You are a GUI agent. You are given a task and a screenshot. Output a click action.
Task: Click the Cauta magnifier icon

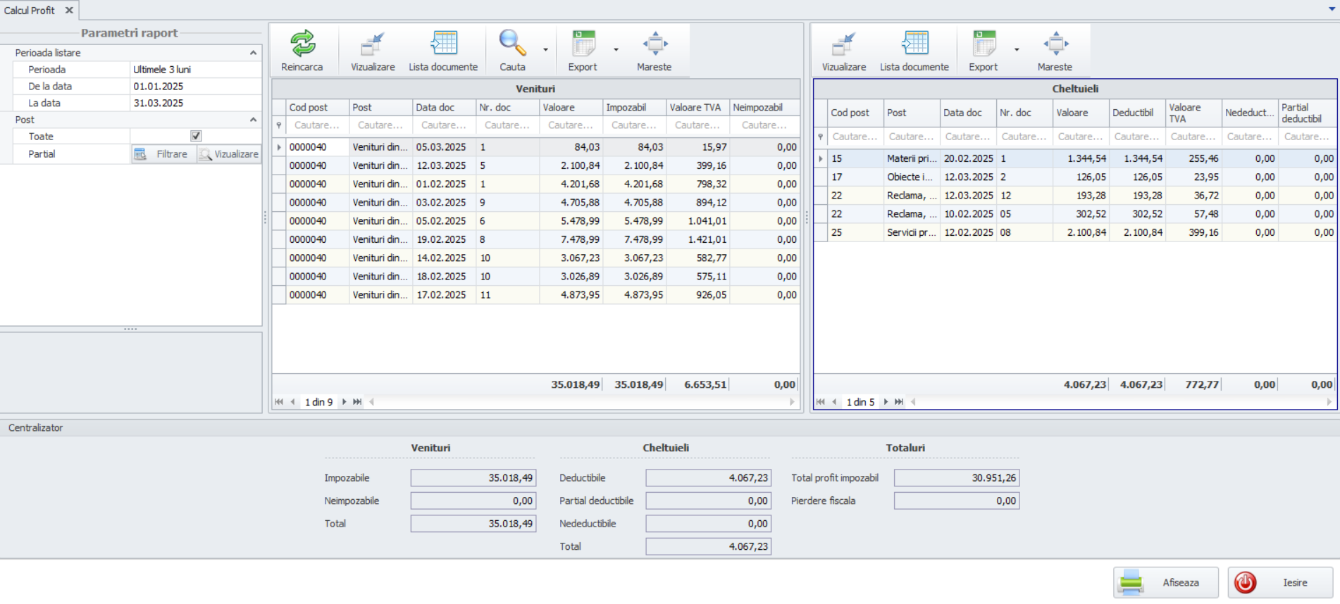coord(512,44)
